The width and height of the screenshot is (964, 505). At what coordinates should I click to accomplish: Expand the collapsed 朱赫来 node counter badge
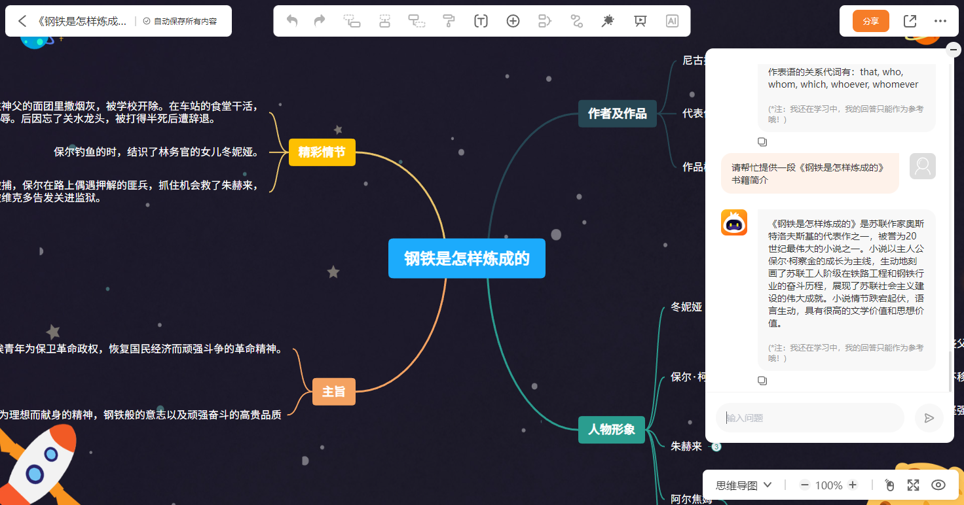click(x=716, y=447)
